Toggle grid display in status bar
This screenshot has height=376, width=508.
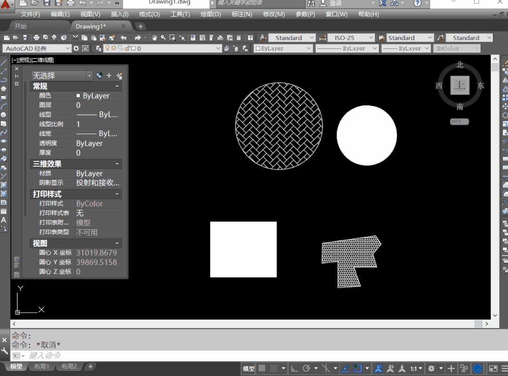point(262,368)
